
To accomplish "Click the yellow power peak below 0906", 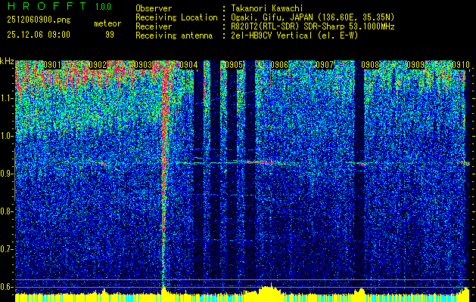I will click(269, 290).
